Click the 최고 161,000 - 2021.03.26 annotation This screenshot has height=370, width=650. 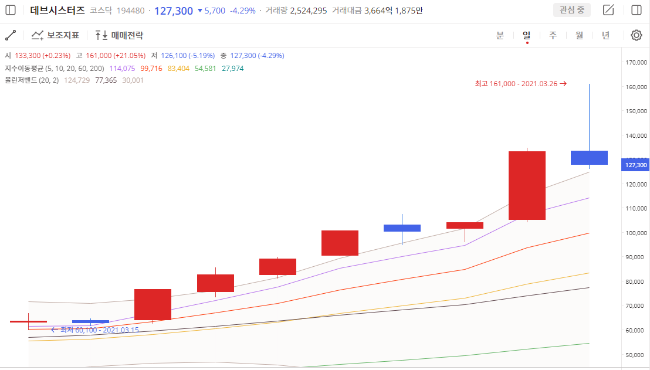[x=521, y=84]
